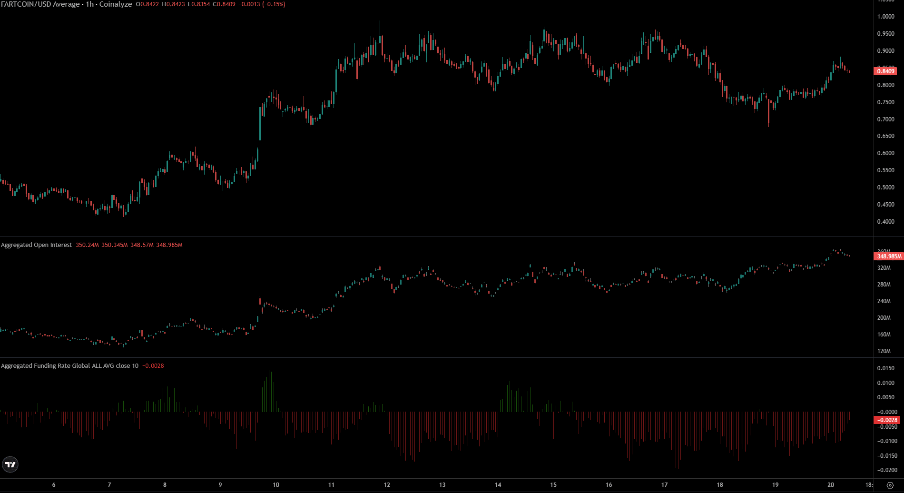
Task: Click the -0.0200 funding axis label
Action: point(887,470)
